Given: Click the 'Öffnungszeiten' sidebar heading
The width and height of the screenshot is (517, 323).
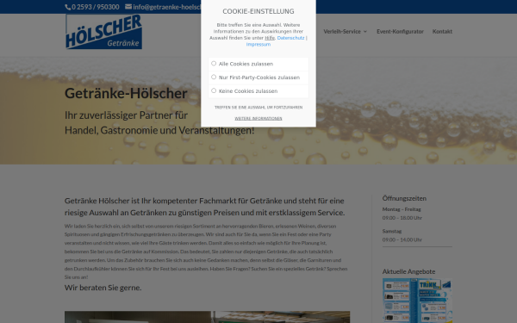Looking at the screenshot, I should 404,198.
